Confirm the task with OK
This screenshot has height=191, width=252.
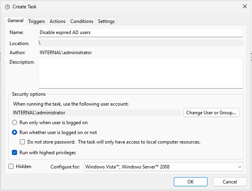pos(190,182)
